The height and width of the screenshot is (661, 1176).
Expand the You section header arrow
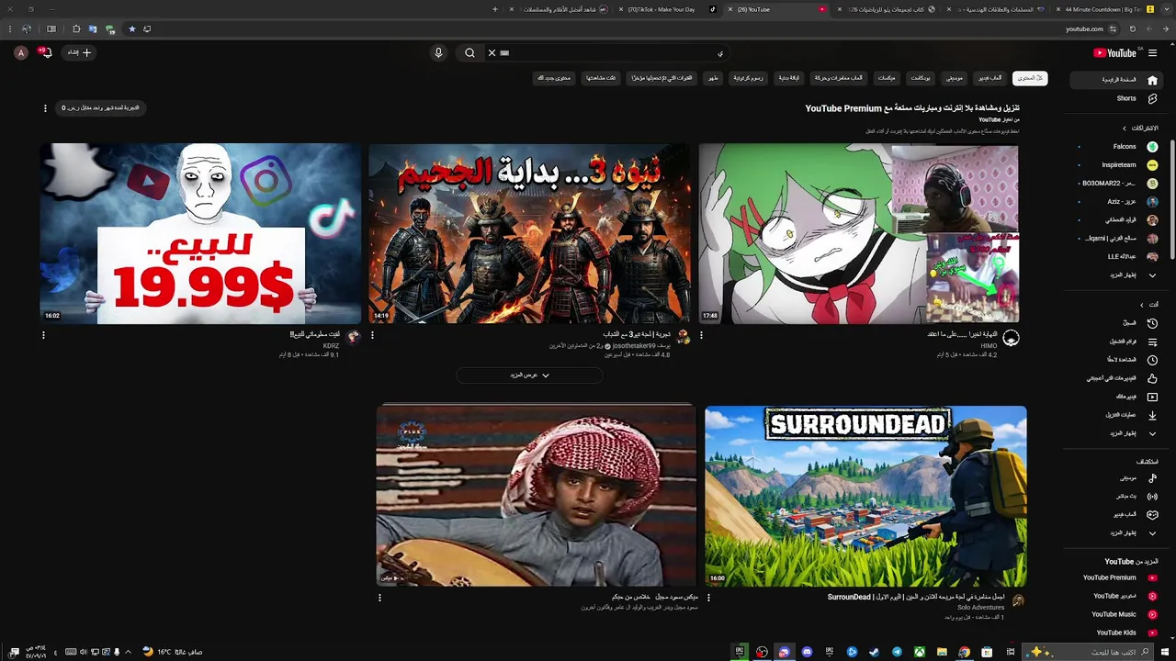click(1142, 305)
